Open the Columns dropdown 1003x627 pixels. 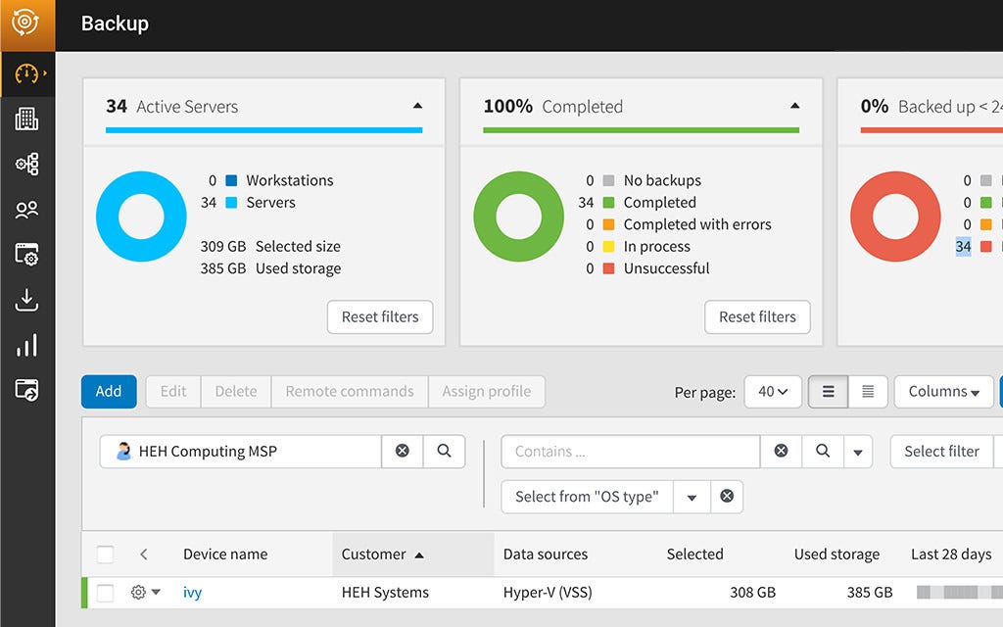[x=943, y=392]
